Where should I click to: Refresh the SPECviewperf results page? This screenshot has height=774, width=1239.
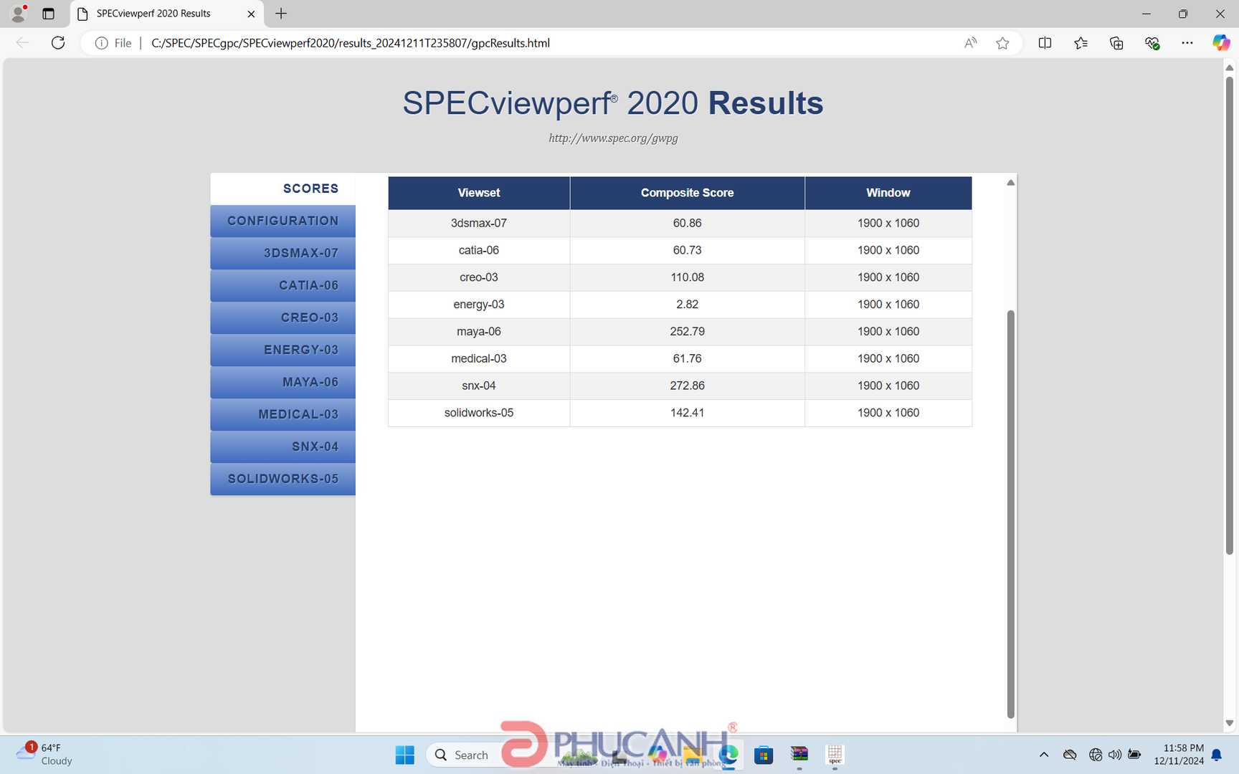(58, 43)
